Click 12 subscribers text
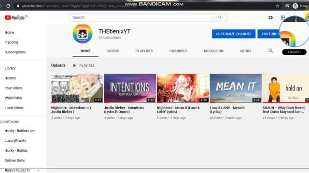 point(110,37)
